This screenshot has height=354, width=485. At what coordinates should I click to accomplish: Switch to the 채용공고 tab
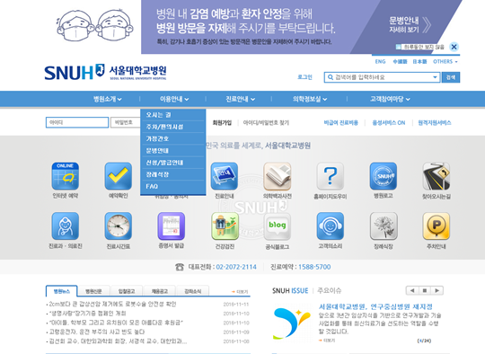coord(160,291)
